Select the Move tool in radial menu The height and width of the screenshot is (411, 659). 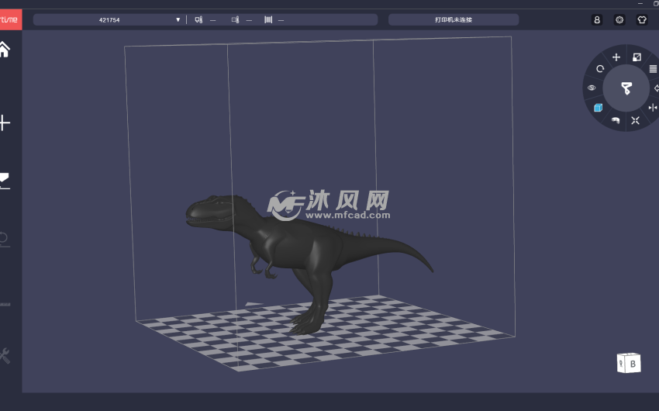click(616, 57)
